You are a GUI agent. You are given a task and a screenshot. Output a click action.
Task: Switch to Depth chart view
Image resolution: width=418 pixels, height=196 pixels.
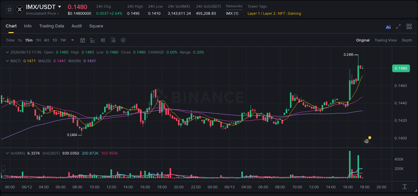click(407, 40)
